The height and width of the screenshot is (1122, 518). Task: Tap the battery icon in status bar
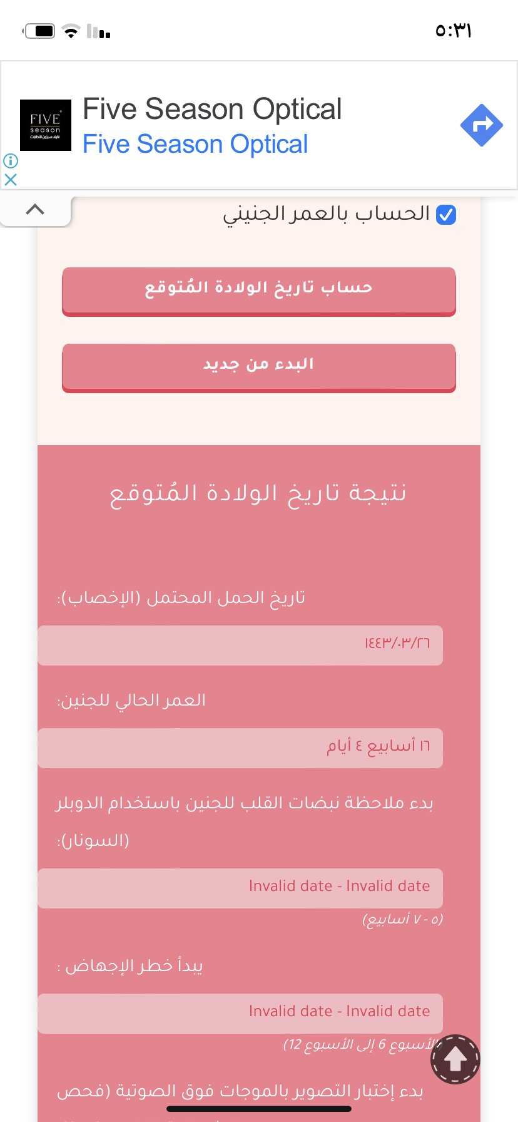click(x=40, y=31)
